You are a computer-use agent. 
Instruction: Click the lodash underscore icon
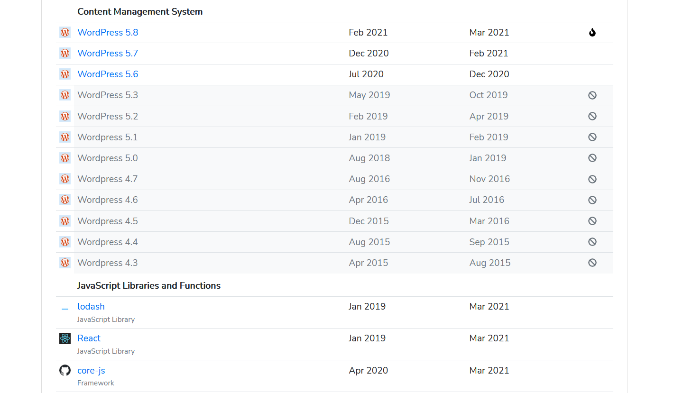pyautogui.click(x=65, y=309)
